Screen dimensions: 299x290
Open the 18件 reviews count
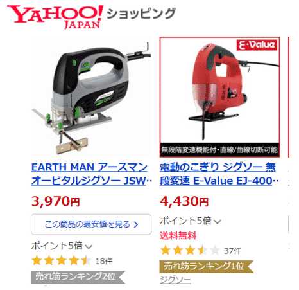pyautogui.click(x=104, y=261)
